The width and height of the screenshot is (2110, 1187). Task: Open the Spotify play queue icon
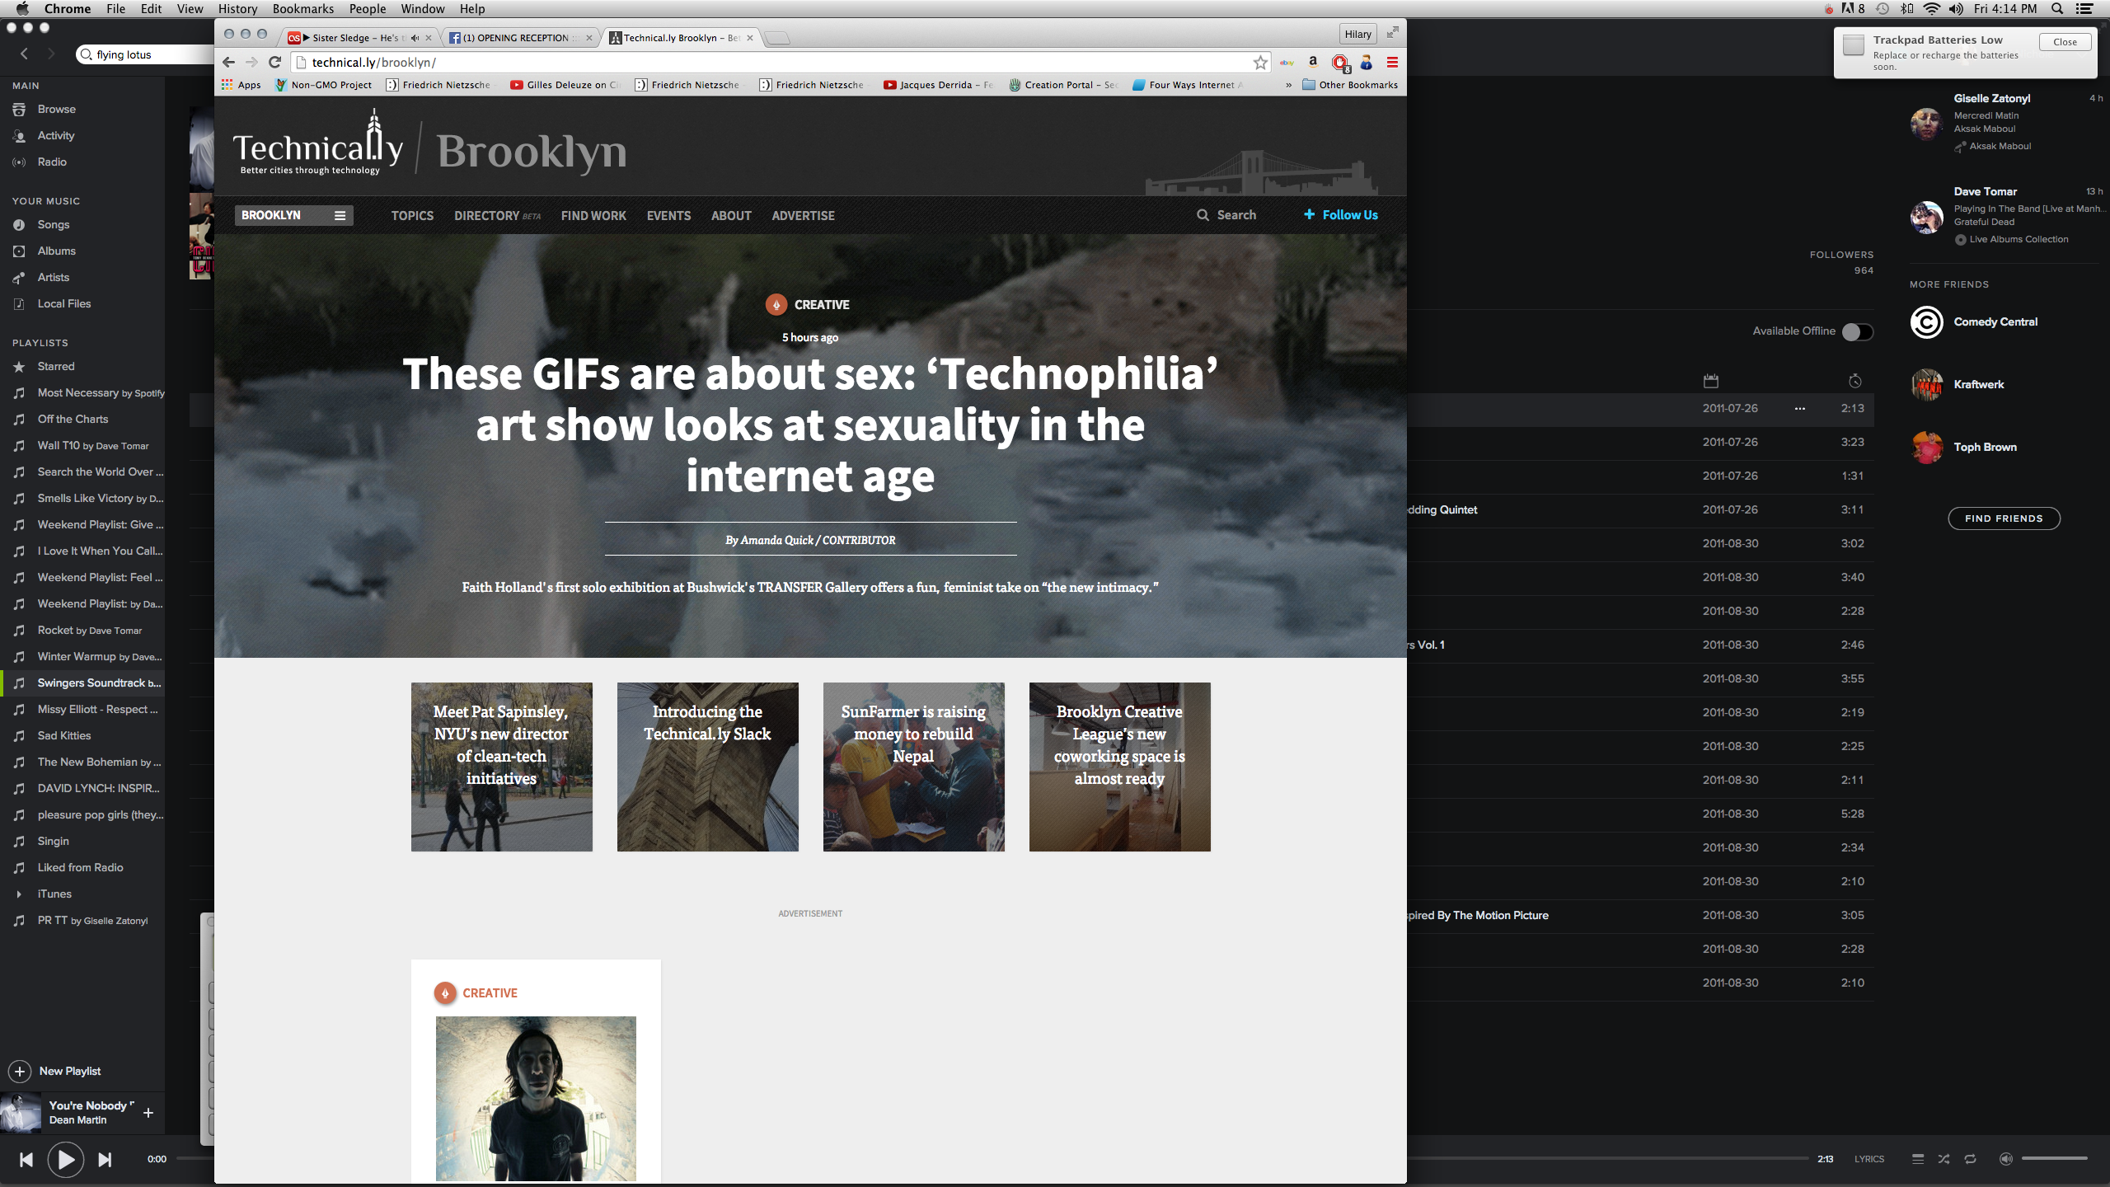tap(1918, 1159)
